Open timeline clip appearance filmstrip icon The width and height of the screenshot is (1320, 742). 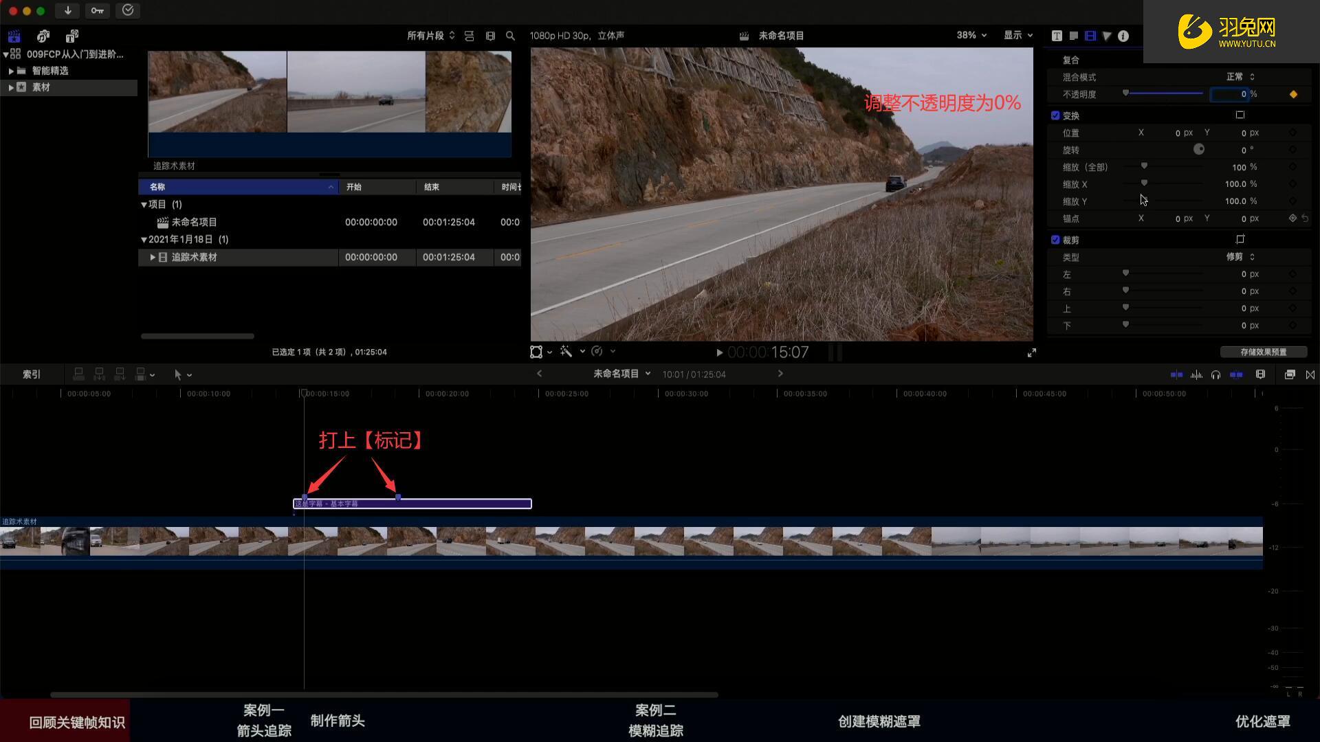[1260, 374]
